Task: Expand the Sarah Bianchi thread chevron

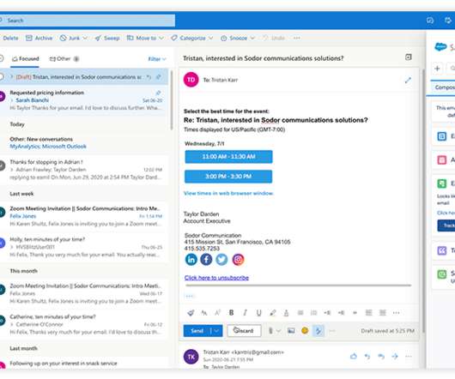Action: [x=12, y=100]
